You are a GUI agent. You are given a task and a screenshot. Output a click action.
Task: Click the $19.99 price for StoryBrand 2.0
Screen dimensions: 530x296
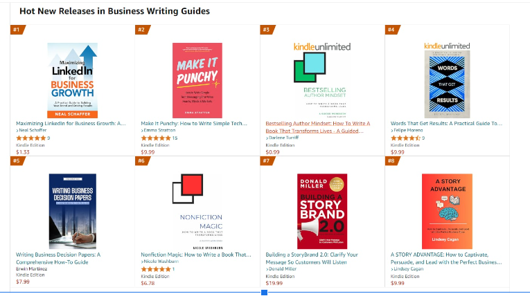click(274, 283)
